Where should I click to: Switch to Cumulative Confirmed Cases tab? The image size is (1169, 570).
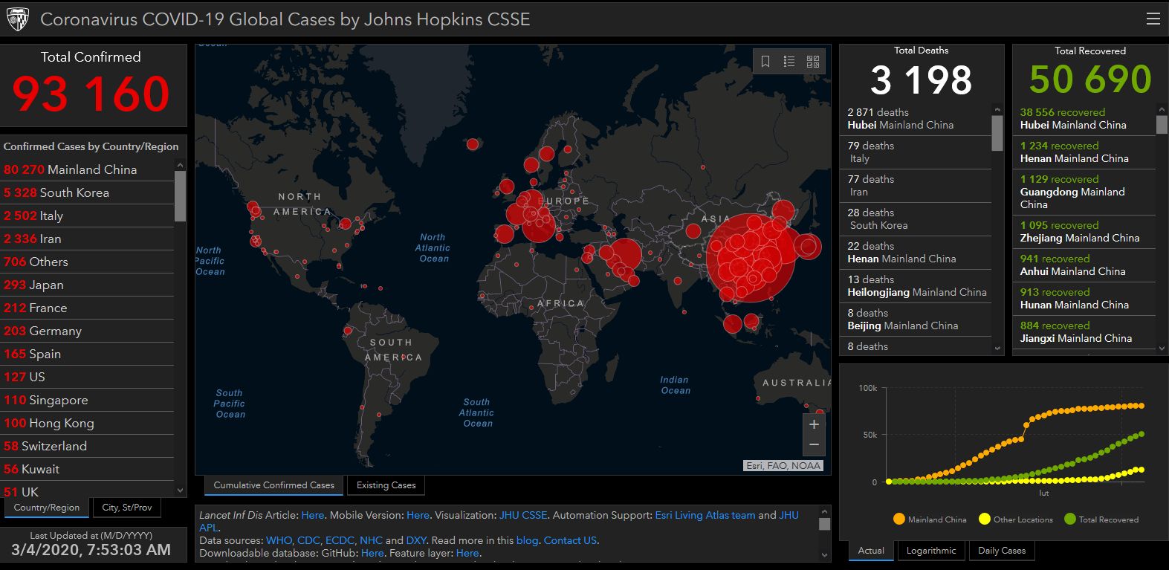[x=273, y=485]
